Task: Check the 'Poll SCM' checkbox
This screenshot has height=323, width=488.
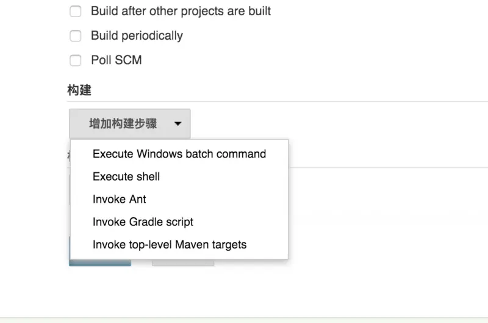Action: [76, 60]
